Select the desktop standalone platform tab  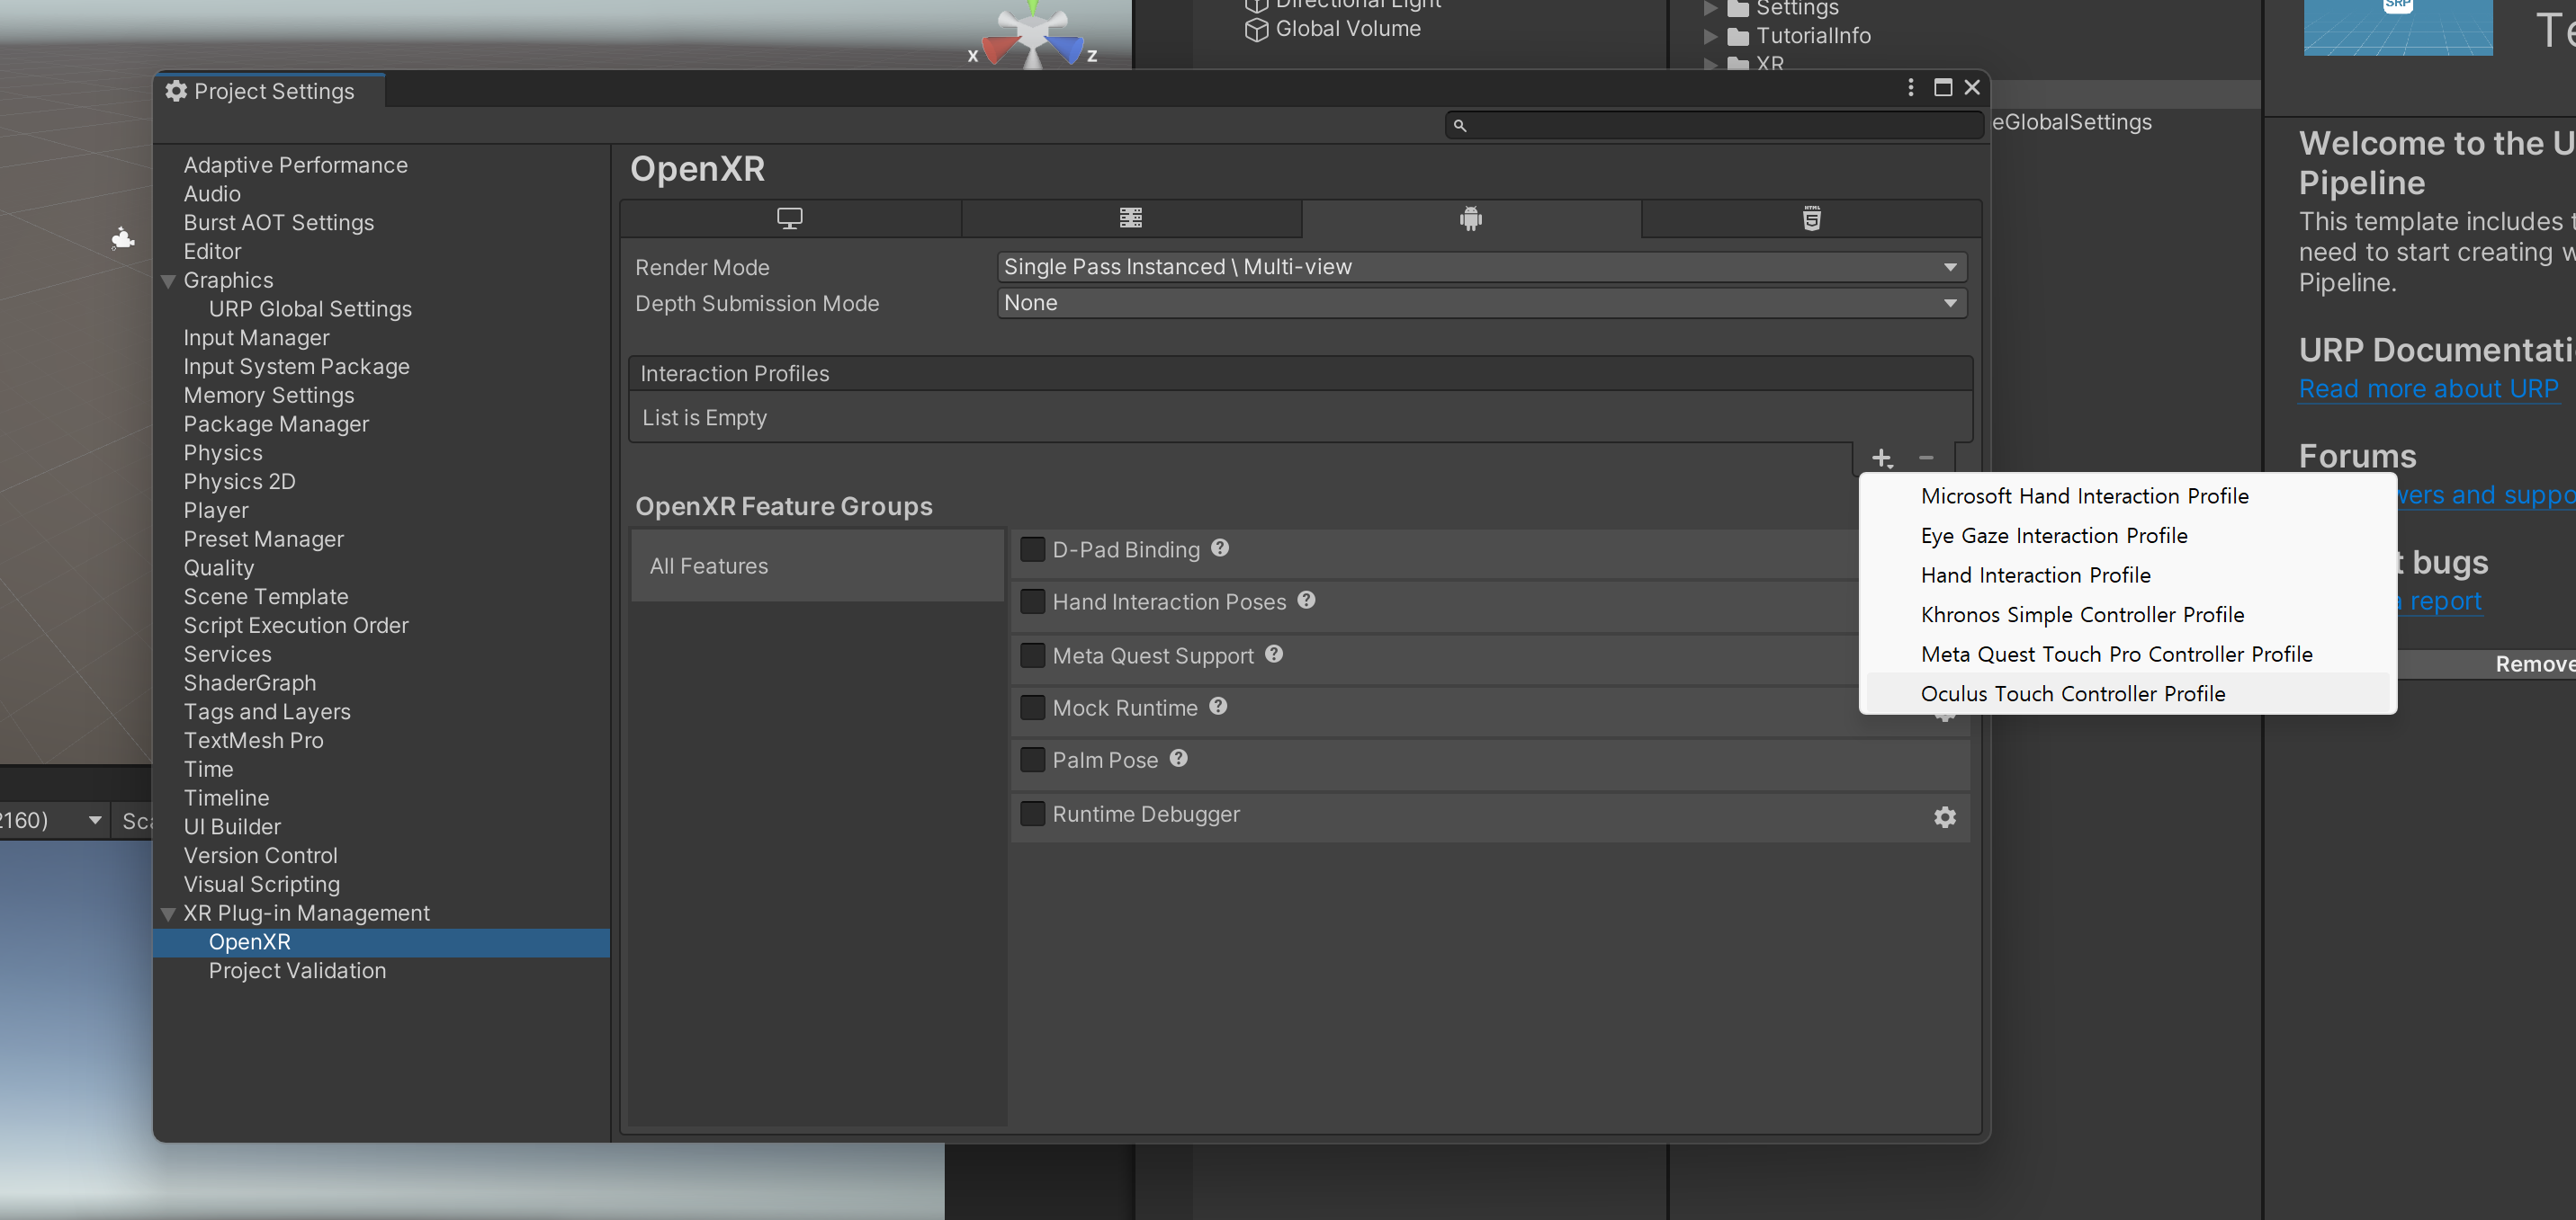pyautogui.click(x=789, y=218)
